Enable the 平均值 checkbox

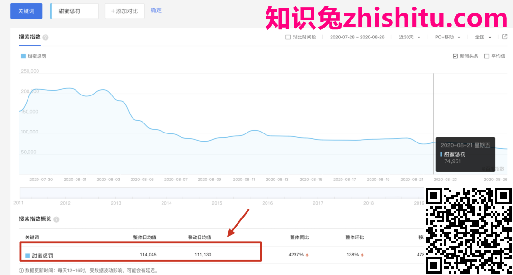tap(487, 56)
